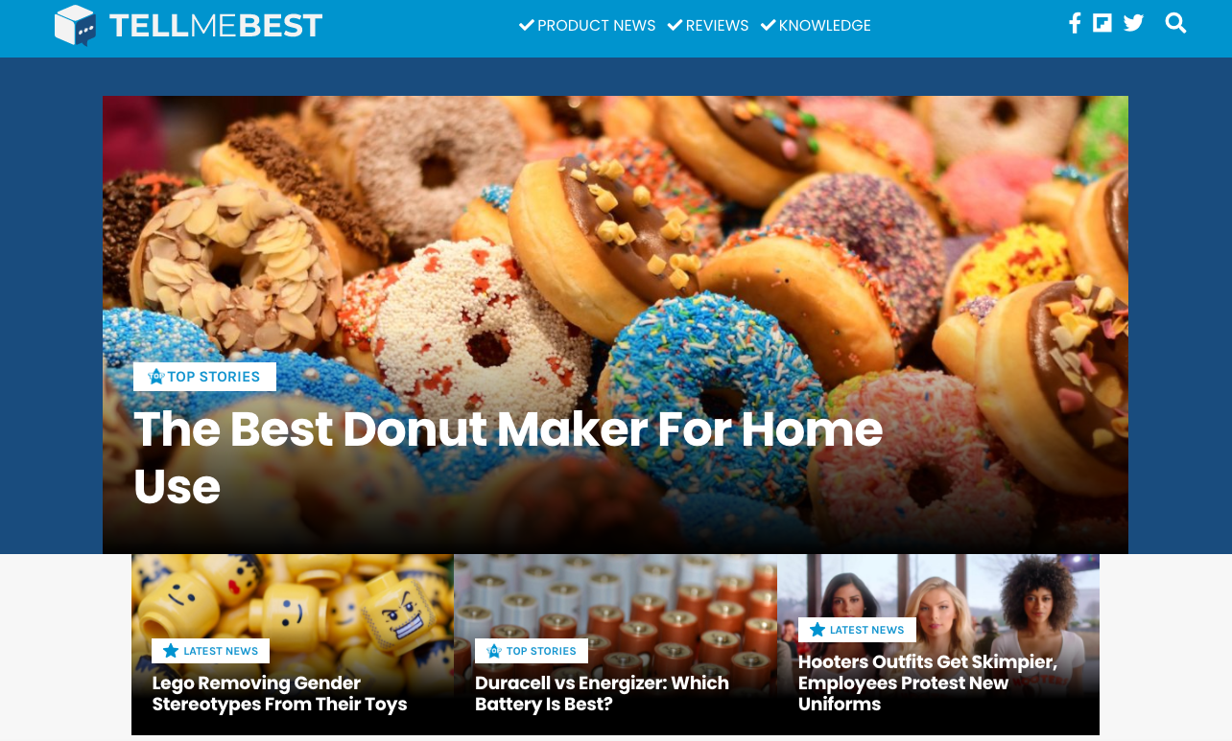
Task: Open the Reviews menu item
Action: click(x=708, y=26)
